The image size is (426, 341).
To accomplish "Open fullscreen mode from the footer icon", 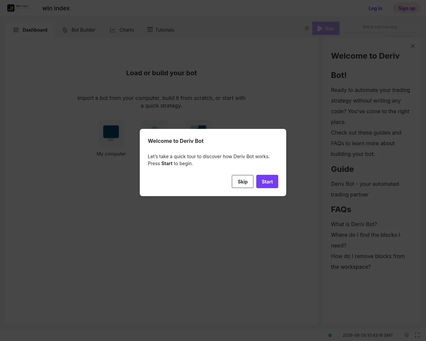I will 417,335.
